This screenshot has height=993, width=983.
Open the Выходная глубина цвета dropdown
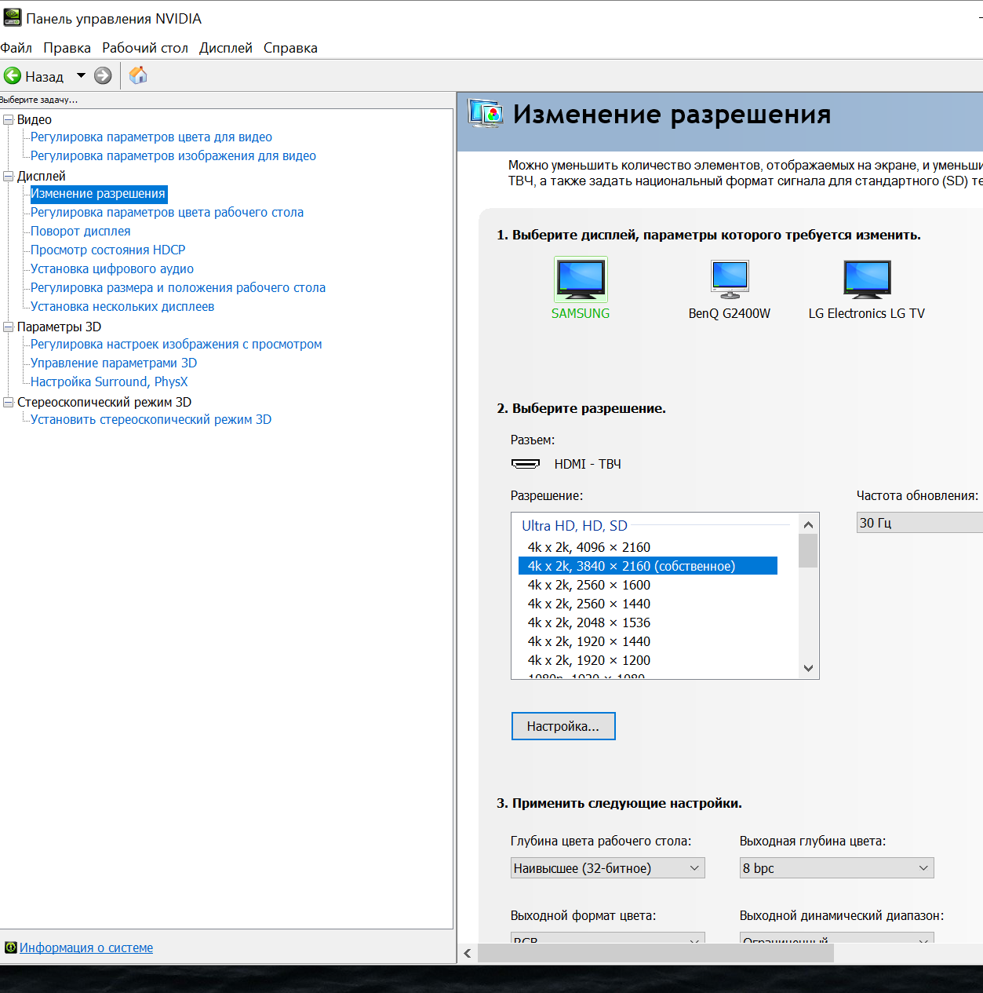click(836, 868)
